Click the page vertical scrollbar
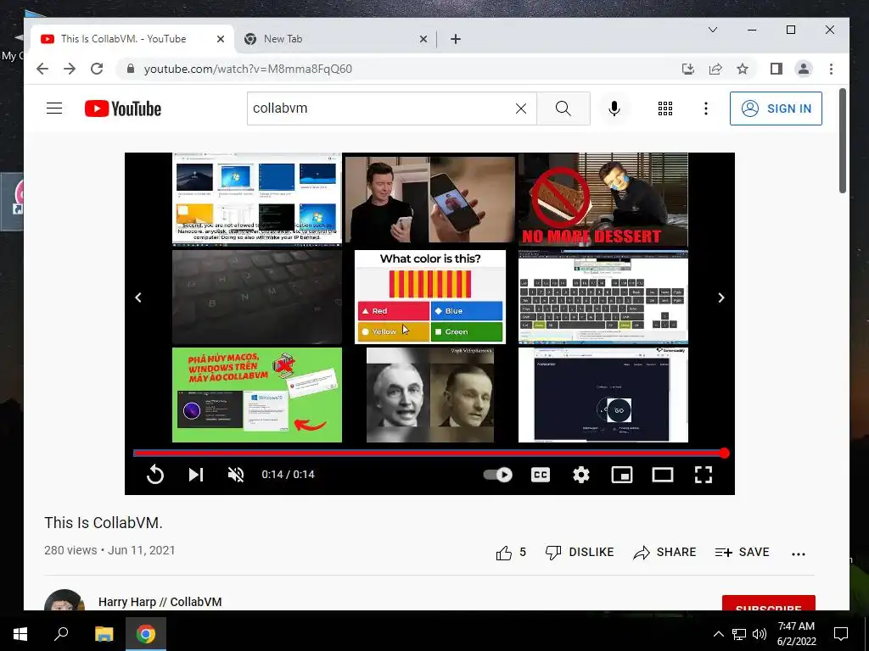Viewport: 869px width, 651px height. 843,142
